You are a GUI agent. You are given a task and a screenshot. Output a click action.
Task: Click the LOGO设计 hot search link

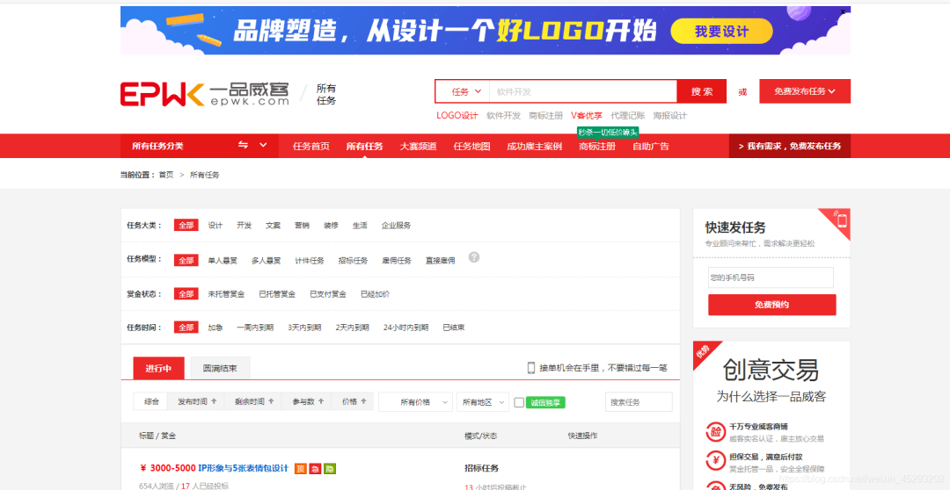457,116
